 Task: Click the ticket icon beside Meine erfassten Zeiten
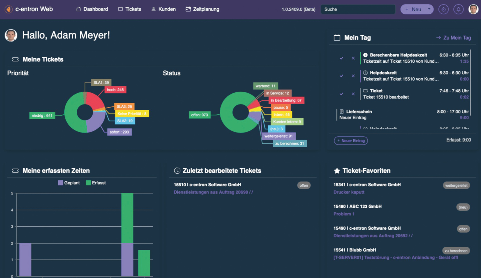15,170
